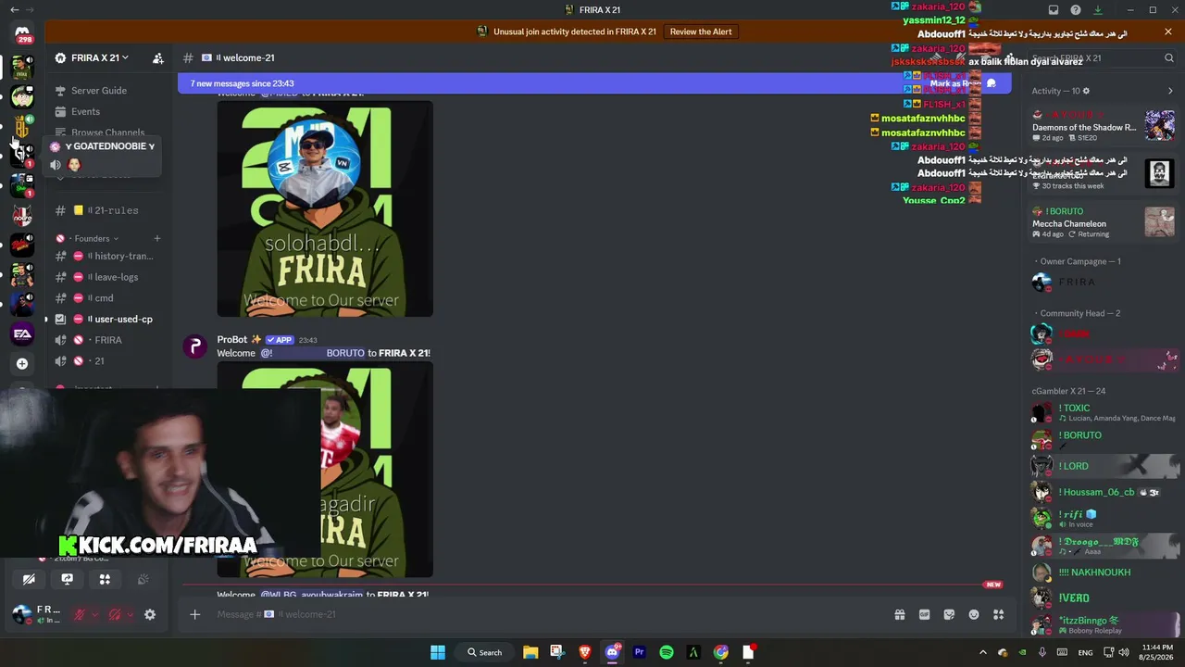The height and width of the screenshot is (667, 1185).
Task: Show hidden system tray icons
Action: pos(983,652)
